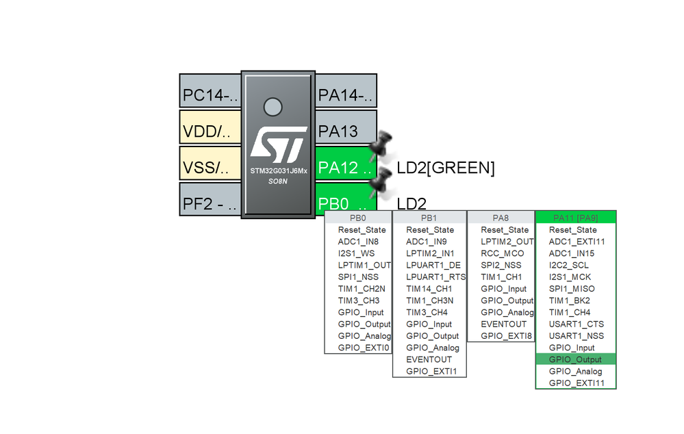Choose GPIO_Input in the PA8 menu
Viewport: 684px width, 434px height.
click(501, 289)
